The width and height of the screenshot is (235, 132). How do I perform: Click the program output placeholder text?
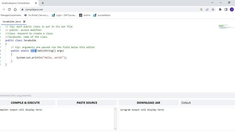click(142, 110)
